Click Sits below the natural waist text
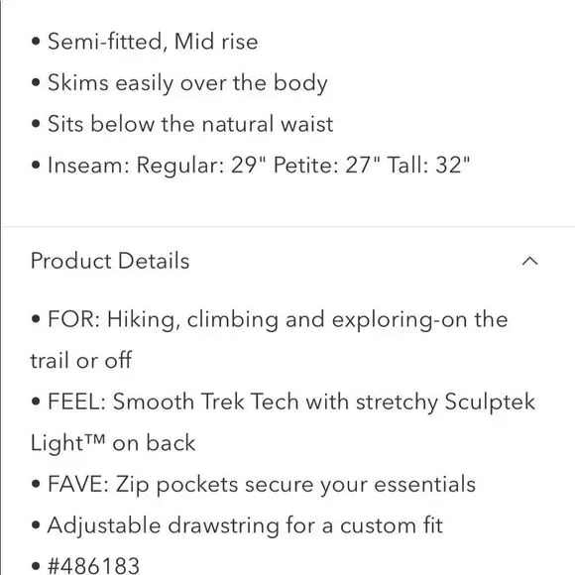The image size is (575, 575). (190, 124)
